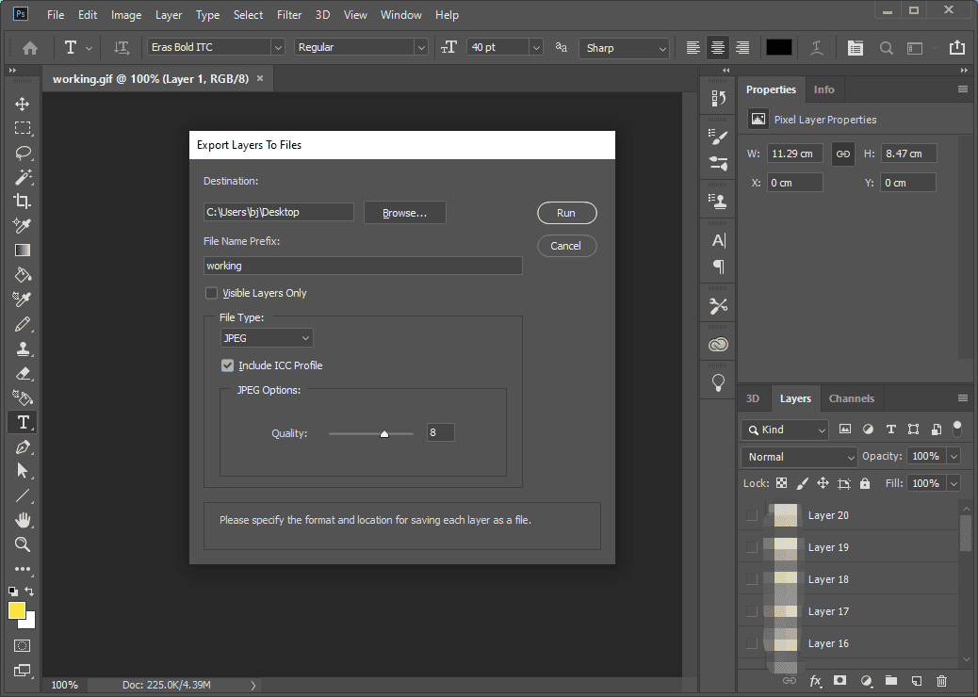Open the Eras Bold ITC font dropdown
The image size is (978, 697).
tap(215, 46)
